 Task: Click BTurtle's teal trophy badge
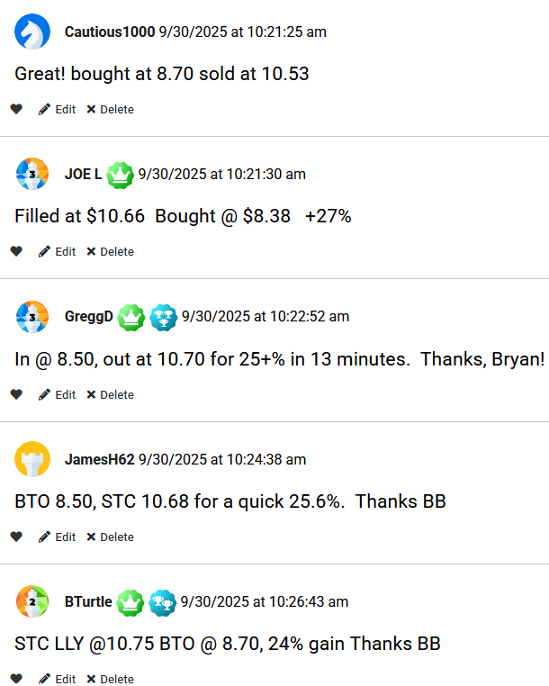click(x=163, y=601)
